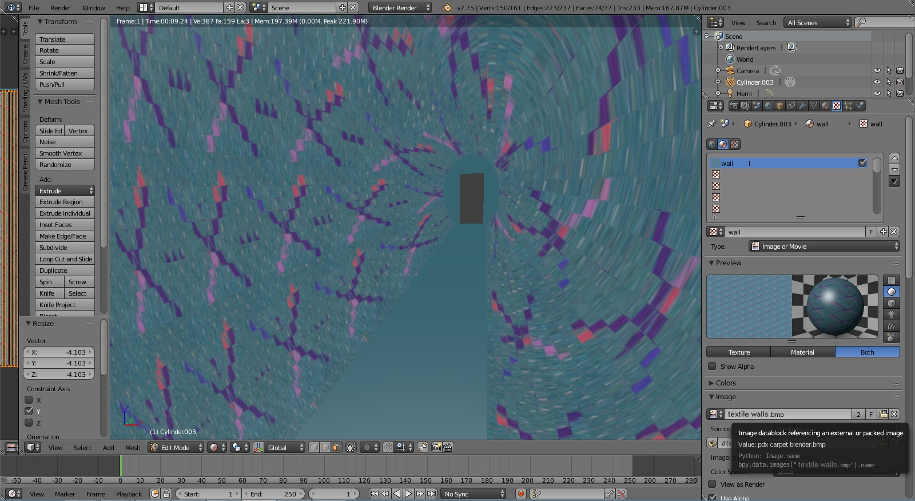Image resolution: width=915 pixels, height=501 pixels.
Task: Open the Material properties sphere tab
Action: (x=825, y=106)
